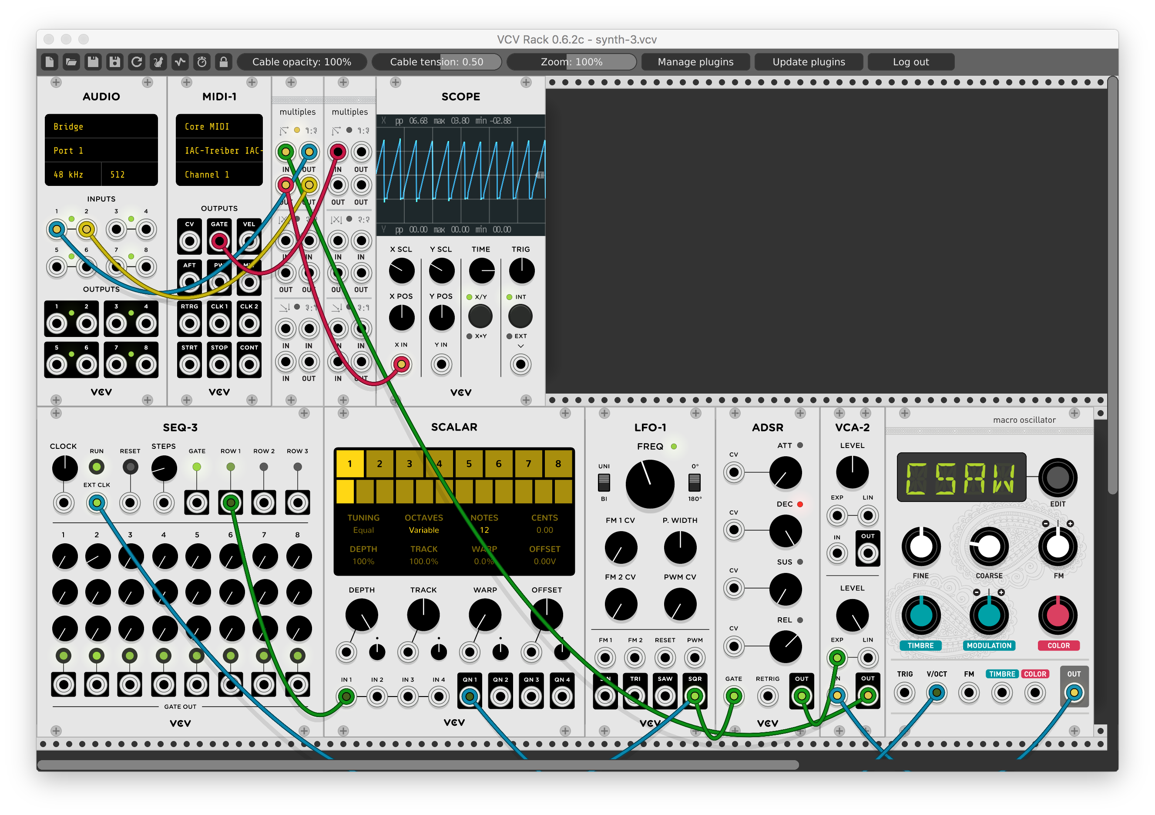1155x815 pixels.
Task: Save the patch using first floppy icon
Action: pyautogui.click(x=93, y=62)
